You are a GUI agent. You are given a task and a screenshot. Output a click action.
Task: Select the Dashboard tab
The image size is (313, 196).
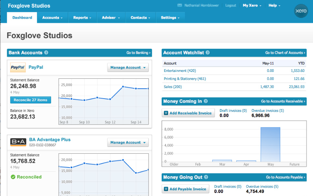click(22, 18)
